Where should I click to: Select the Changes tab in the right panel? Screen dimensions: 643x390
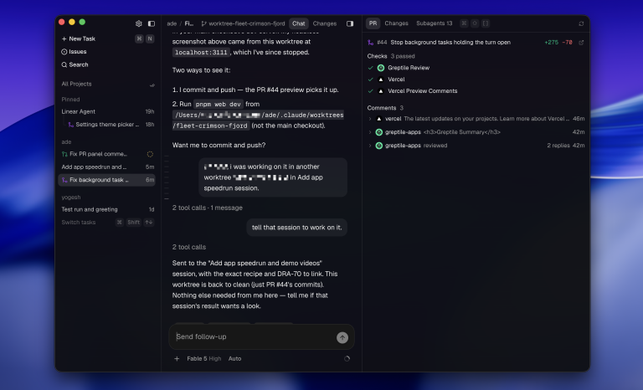pos(396,23)
